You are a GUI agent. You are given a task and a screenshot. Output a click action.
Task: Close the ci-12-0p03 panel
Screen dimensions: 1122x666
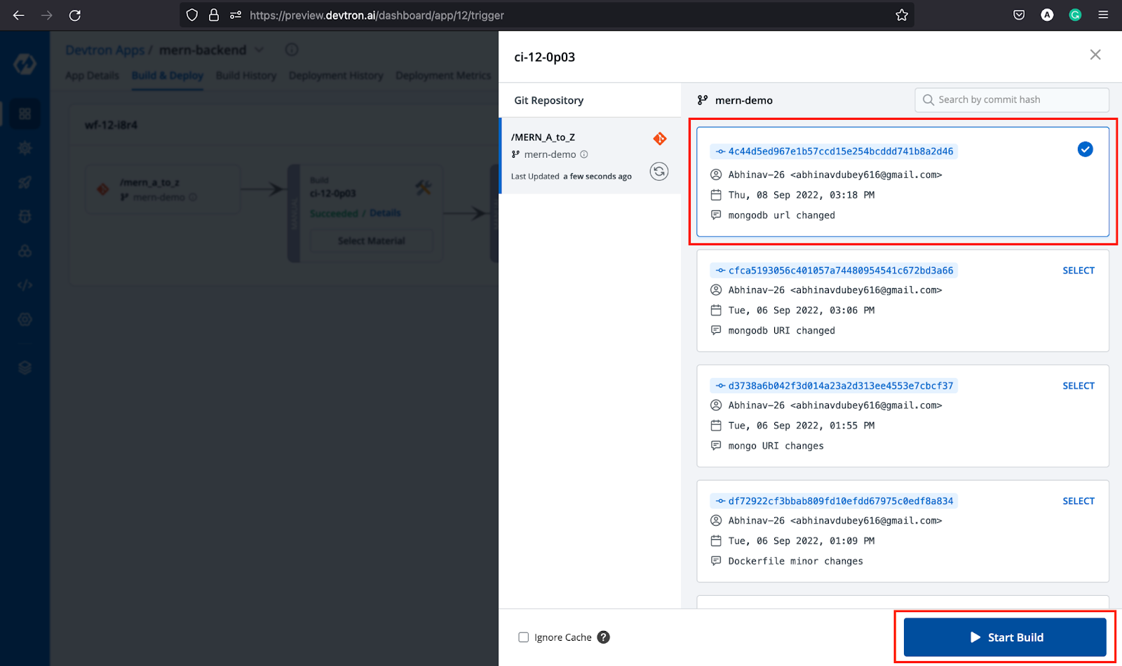tap(1095, 55)
